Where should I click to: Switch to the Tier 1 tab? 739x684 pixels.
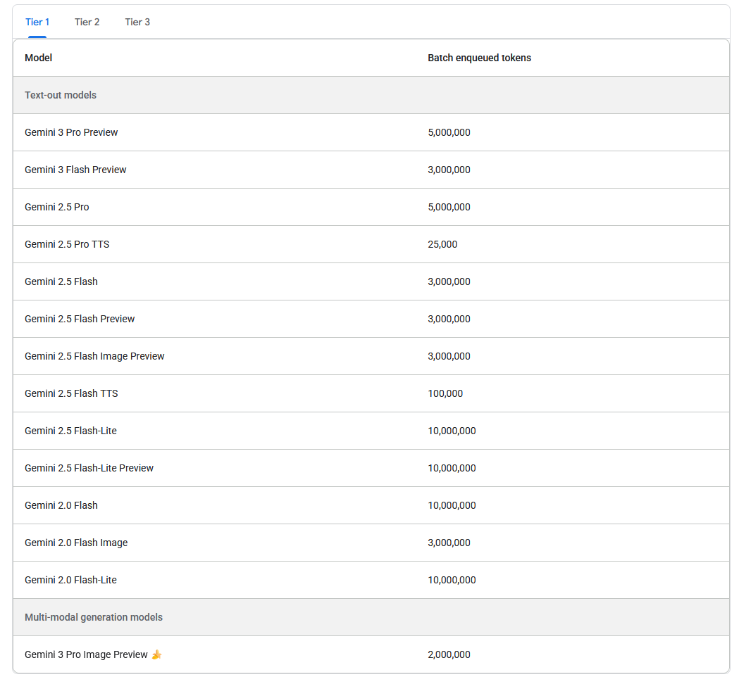pyautogui.click(x=37, y=22)
